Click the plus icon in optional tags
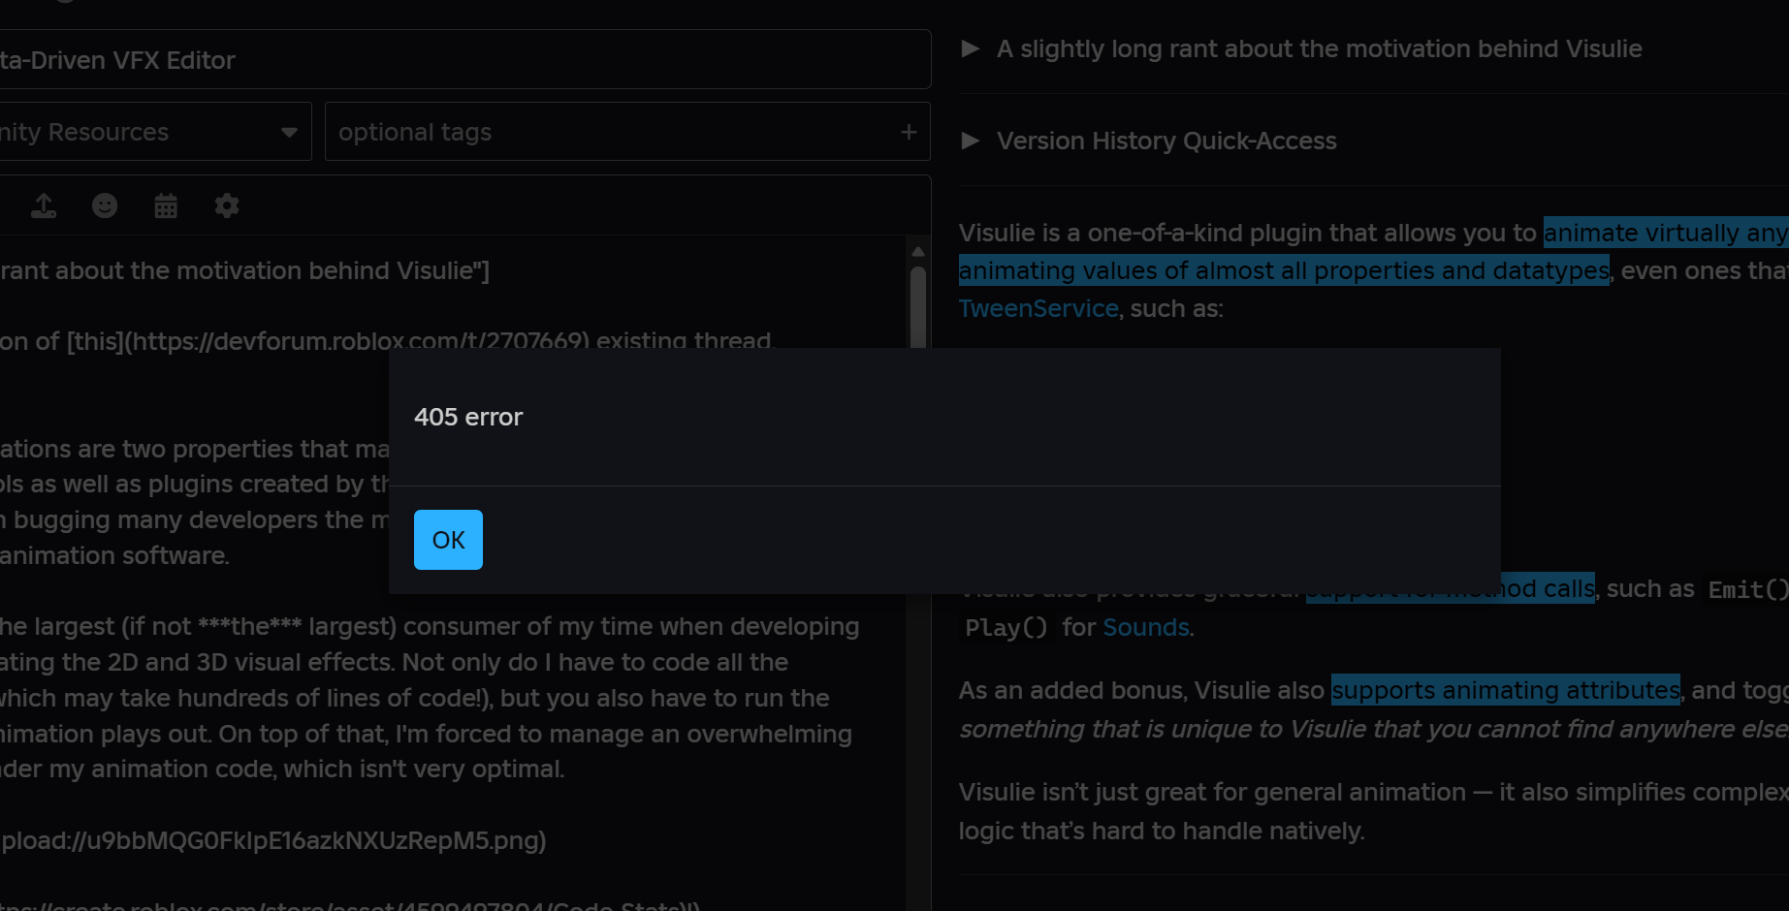This screenshot has height=911, width=1789. [x=909, y=132]
